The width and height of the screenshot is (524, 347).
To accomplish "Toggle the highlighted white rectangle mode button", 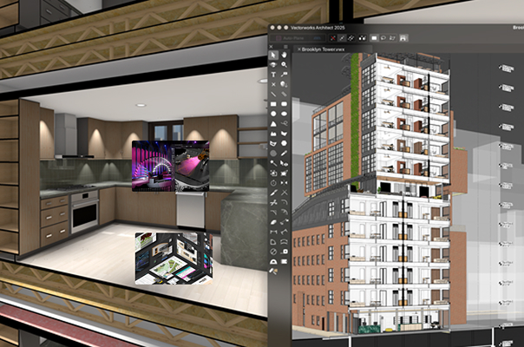I will (x=374, y=38).
